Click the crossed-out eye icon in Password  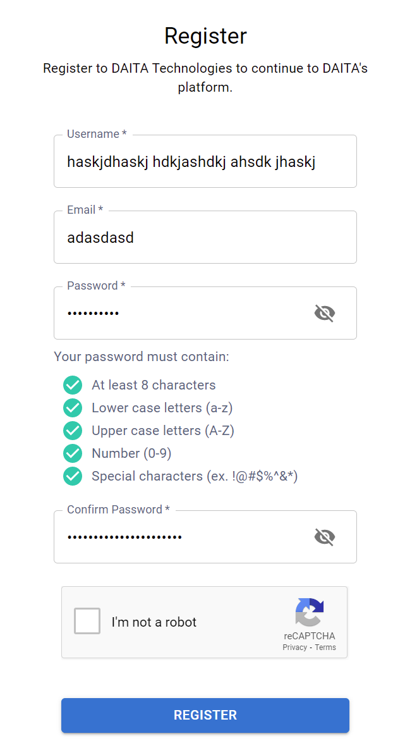[x=324, y=312]
